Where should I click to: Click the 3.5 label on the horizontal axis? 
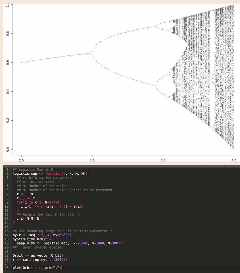tap(163, 160)
